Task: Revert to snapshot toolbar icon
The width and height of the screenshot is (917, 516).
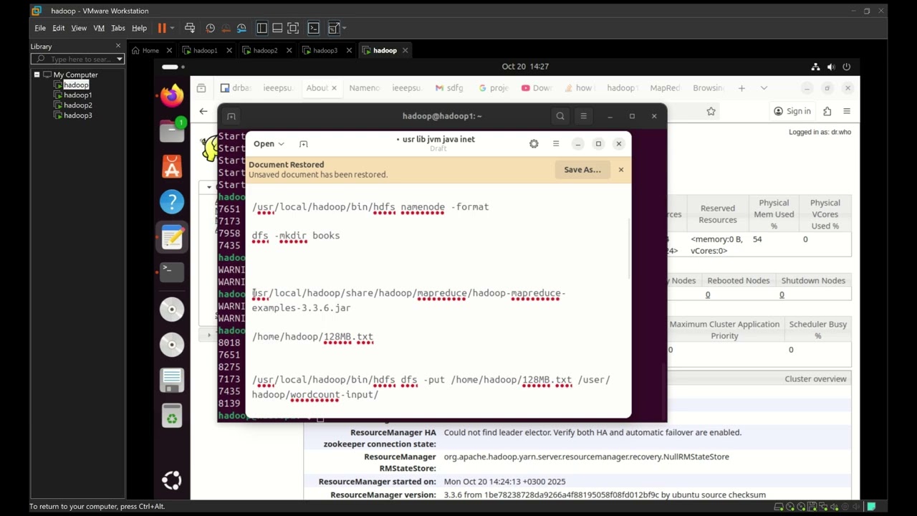Action: (x=226, y=28)
